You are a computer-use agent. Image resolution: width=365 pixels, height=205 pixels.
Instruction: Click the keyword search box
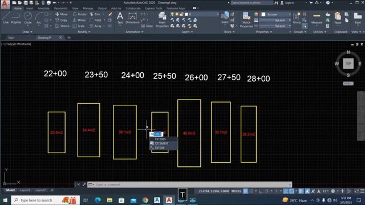point(252,3)
